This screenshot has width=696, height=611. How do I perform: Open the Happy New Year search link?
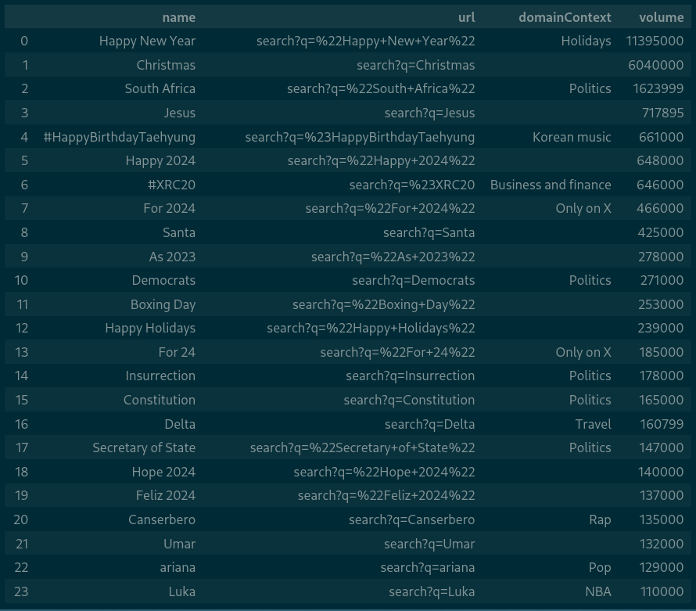(x=365, y=41)
